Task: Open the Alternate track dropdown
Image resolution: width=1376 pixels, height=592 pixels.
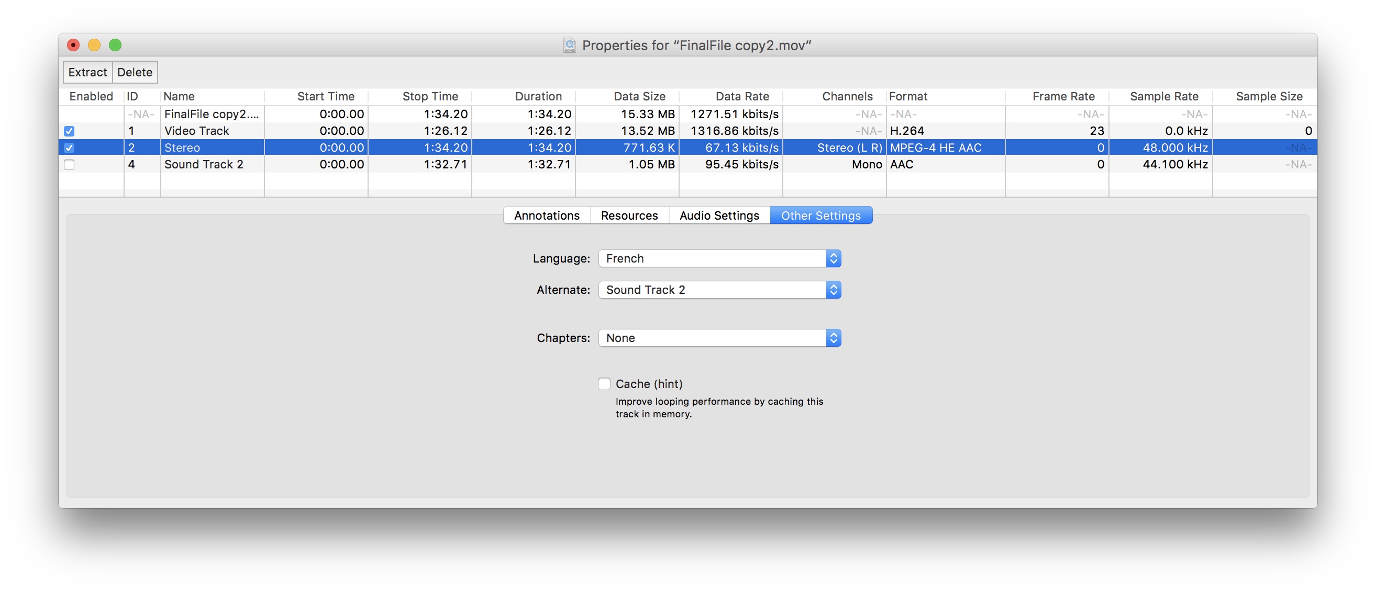Action: 719,290
